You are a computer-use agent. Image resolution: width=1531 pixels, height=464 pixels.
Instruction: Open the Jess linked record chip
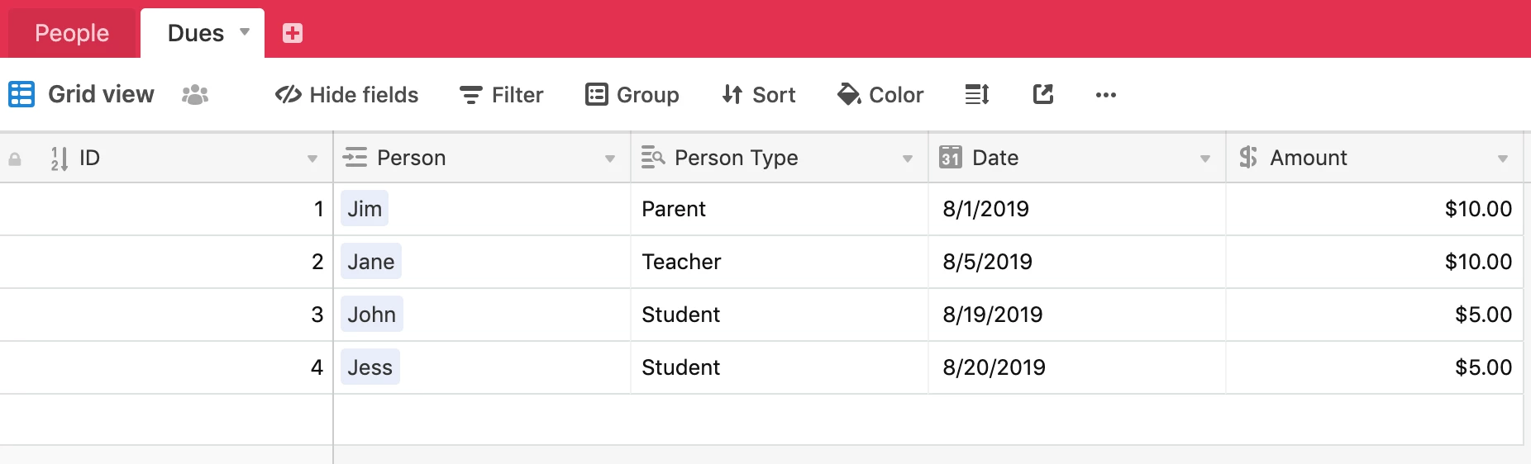pos(370,367)
